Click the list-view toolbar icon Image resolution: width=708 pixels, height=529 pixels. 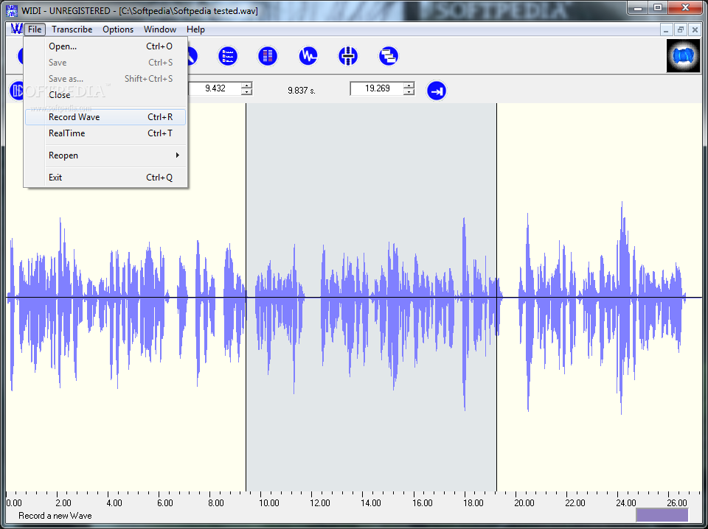pyautogui.click(x=228, y=56)
